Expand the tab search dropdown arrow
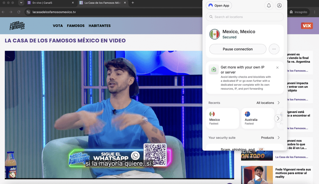The height and width of the screenshot is (184, 319). [x=21, y=3]
